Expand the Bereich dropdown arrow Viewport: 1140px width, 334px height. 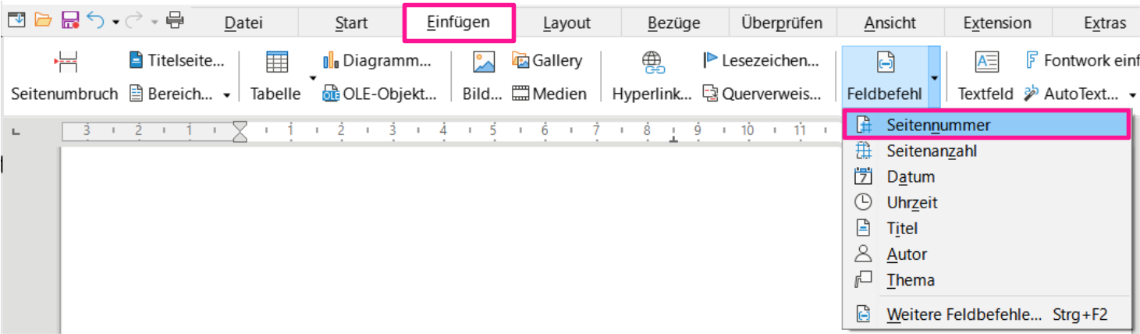[x=226, y=94]
